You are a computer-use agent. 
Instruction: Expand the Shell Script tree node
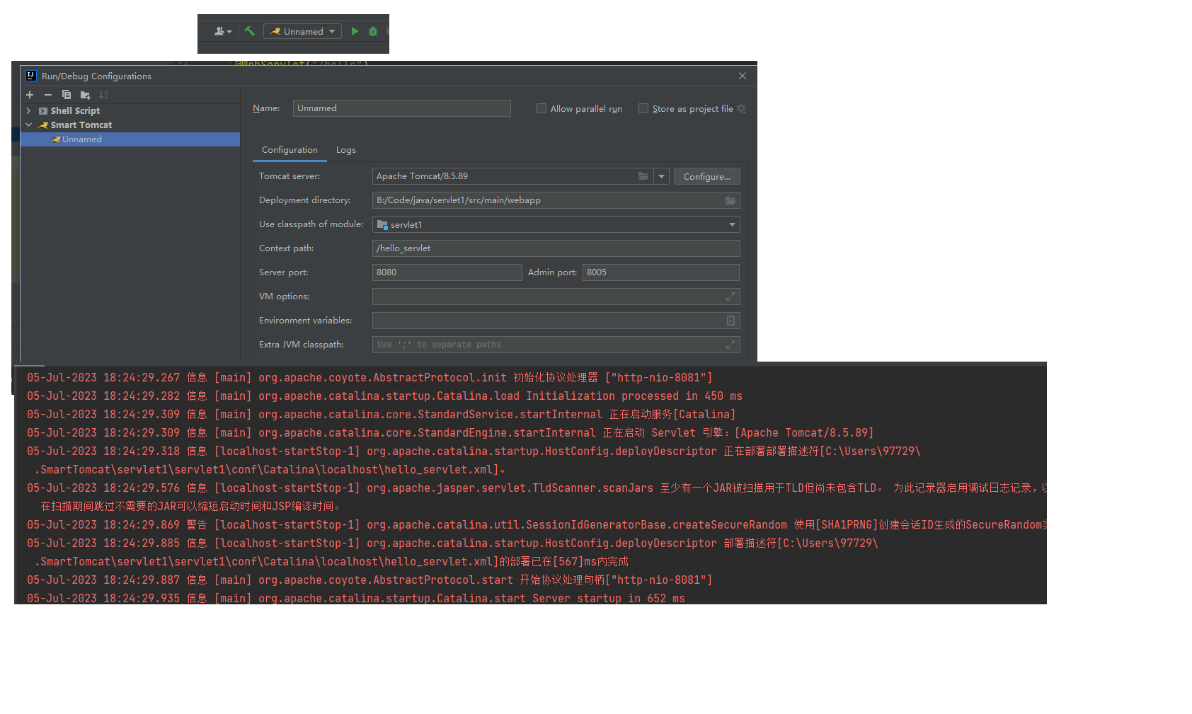pyautogui.click(x=28, y=110)
